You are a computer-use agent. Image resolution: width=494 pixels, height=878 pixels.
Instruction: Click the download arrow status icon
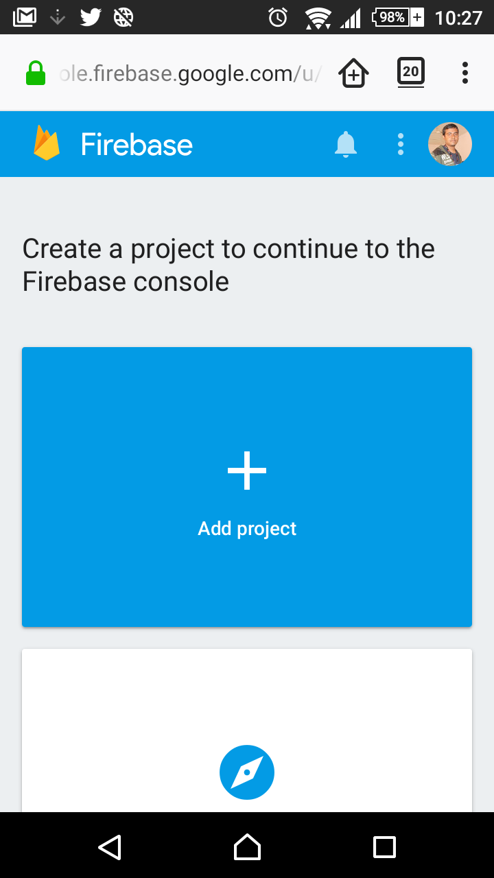[57, 17]
